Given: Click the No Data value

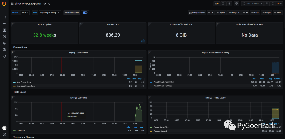Looking at the screenshot, I should click(250, 35).
